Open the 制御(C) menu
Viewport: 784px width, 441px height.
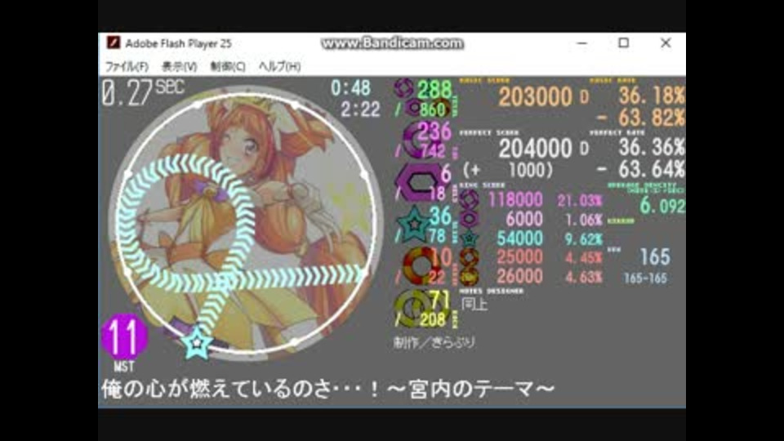(228, 66)
